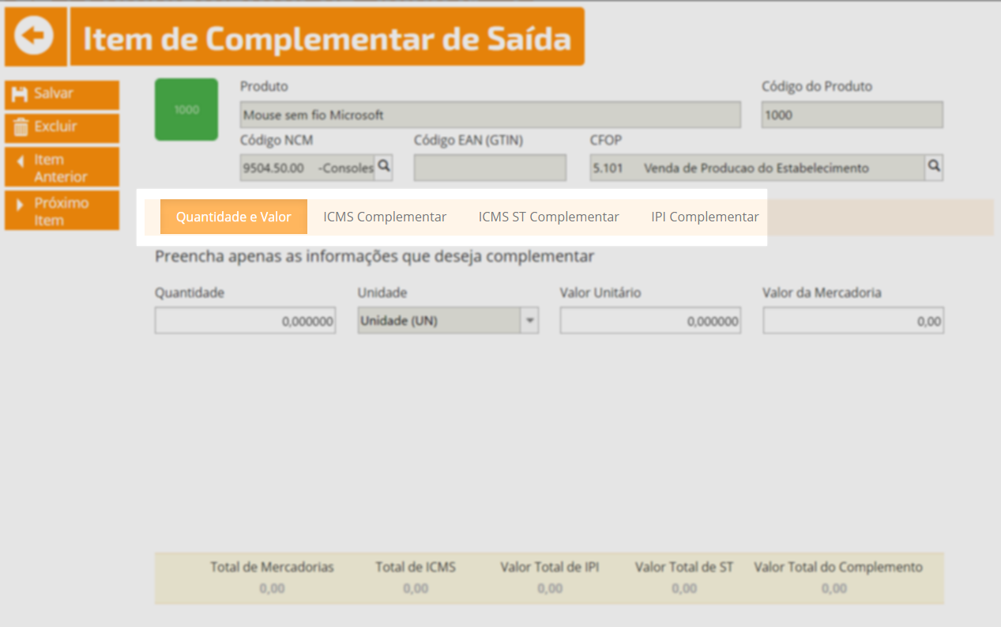Open the ICMS Complementar tab
Screen dimensions: 1001x627
[385, 217]
